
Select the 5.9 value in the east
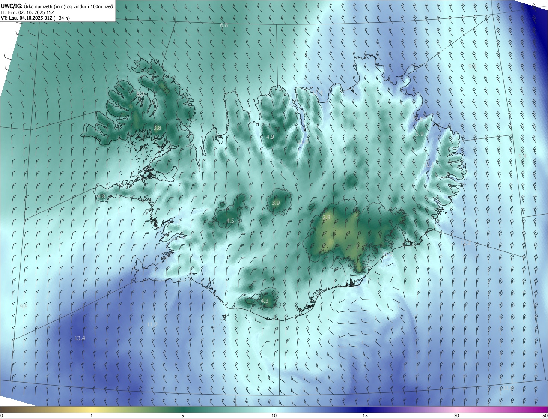(x=420, y=134)
